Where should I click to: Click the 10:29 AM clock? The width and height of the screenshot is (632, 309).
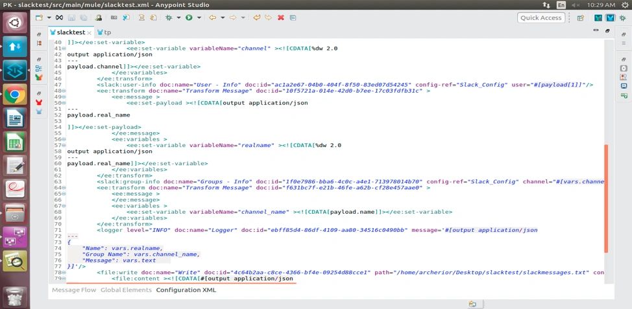(x=602, y=5)
